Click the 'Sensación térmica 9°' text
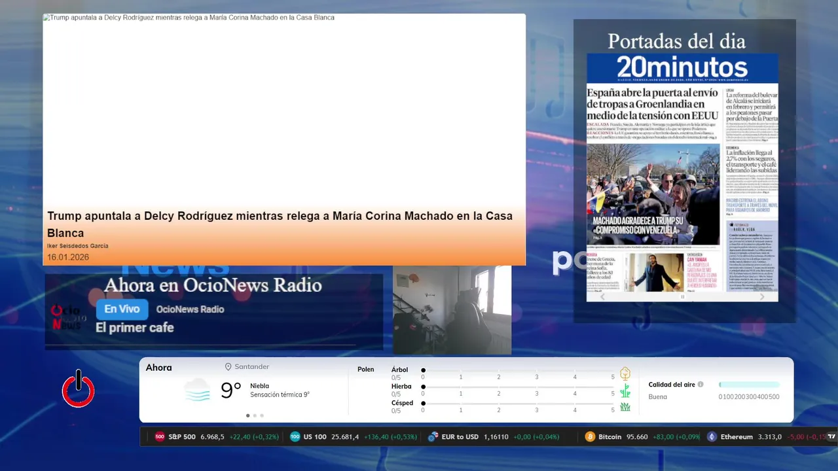Viewport: 838px width, 471px height. point(280,394)
